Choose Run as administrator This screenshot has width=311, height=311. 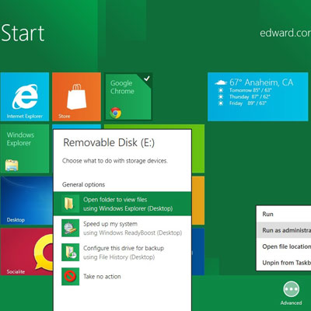pos(284,230)
